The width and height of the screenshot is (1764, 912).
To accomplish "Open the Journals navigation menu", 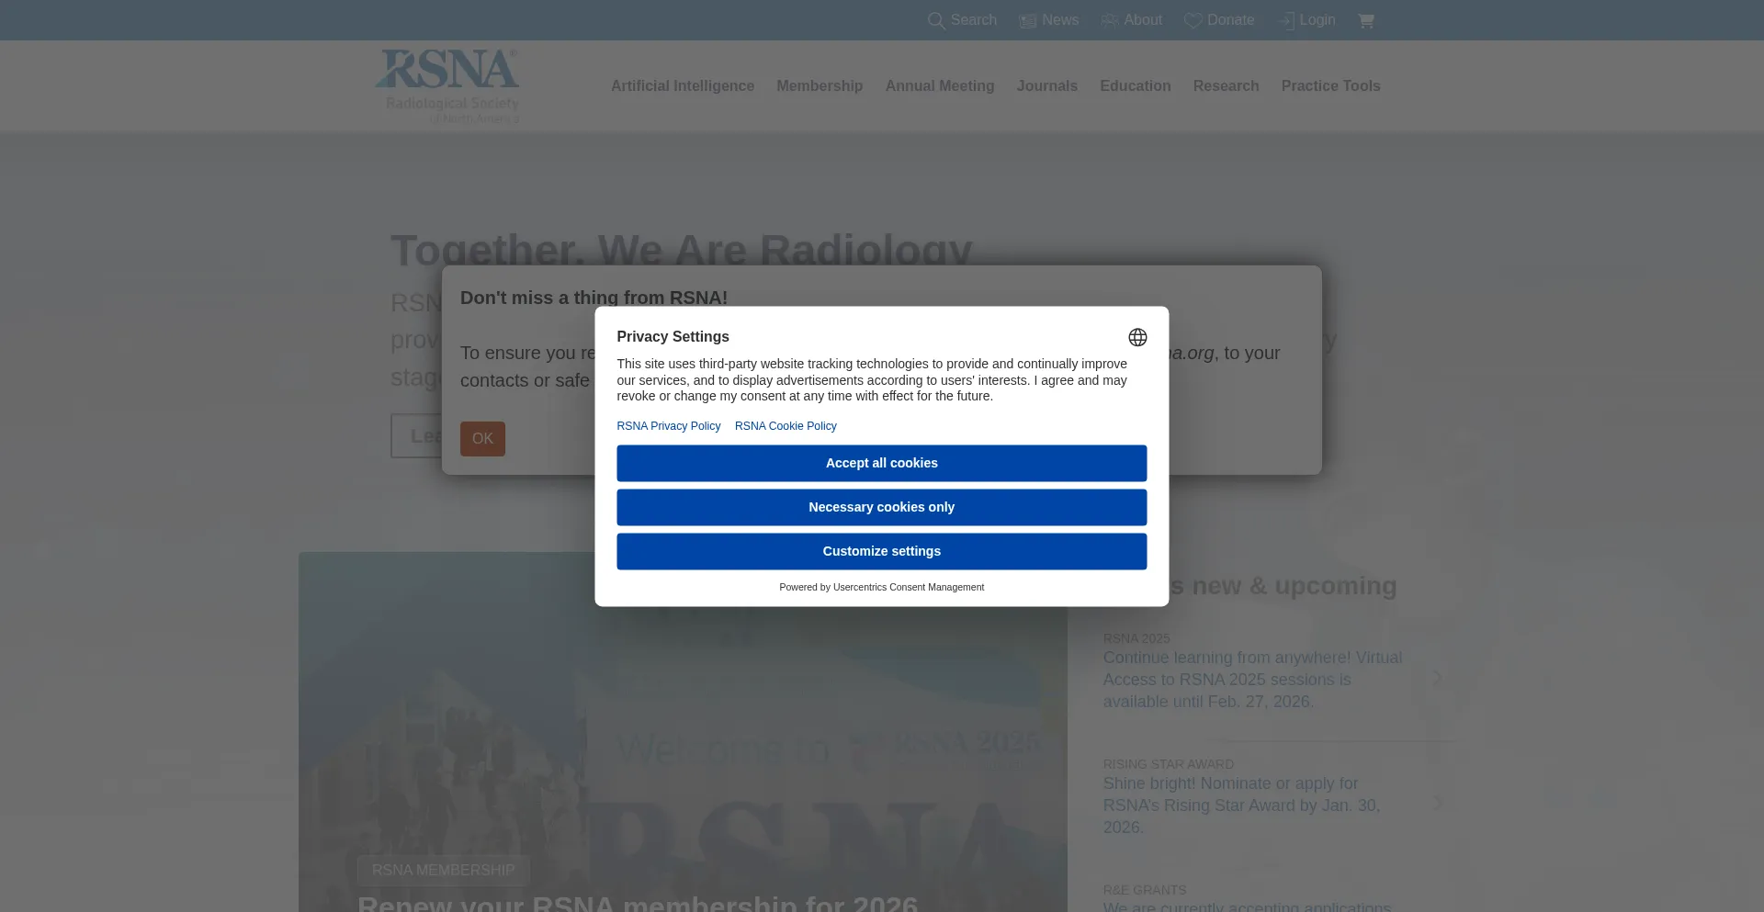I will [1046, 85].
